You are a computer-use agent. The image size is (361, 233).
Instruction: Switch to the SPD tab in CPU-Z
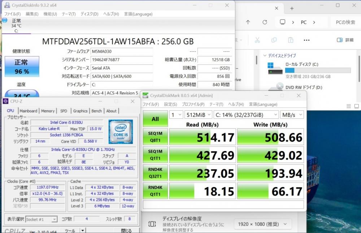coord(64,111)
